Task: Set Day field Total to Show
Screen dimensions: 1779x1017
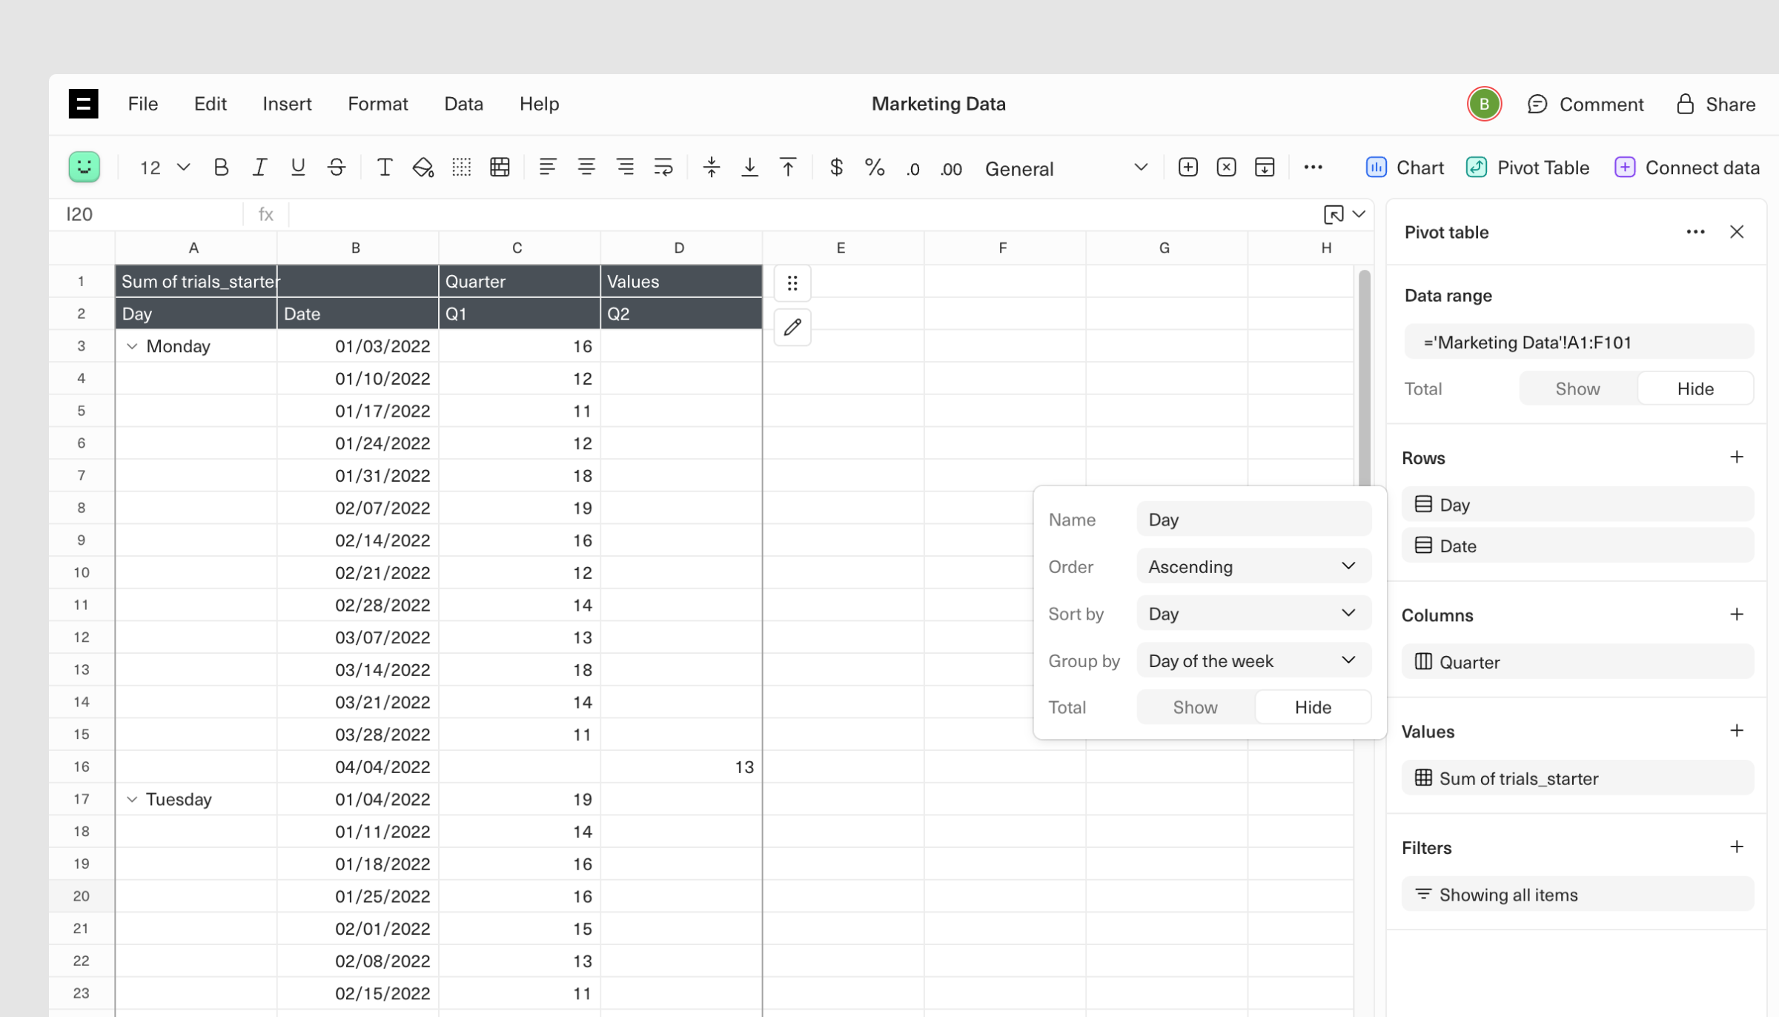Action: (1195, 707)
